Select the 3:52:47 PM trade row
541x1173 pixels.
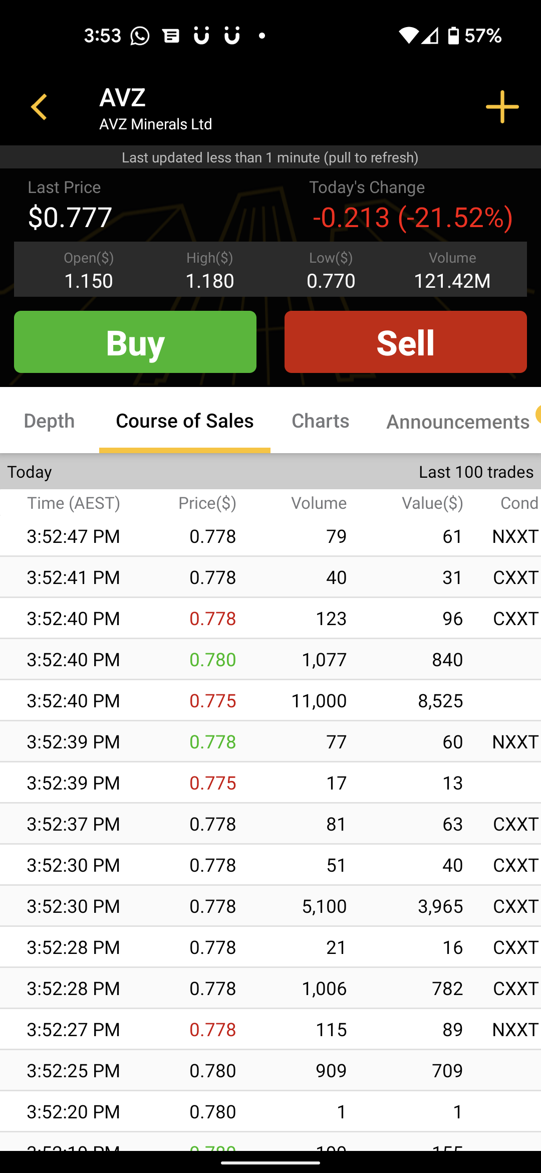click(270, 536)
